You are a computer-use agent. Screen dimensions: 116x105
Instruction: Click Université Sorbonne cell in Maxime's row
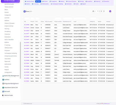coord(67,34)
